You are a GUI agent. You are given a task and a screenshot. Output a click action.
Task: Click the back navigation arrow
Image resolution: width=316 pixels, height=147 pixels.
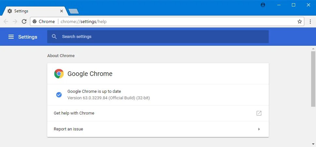pos(6,21)
